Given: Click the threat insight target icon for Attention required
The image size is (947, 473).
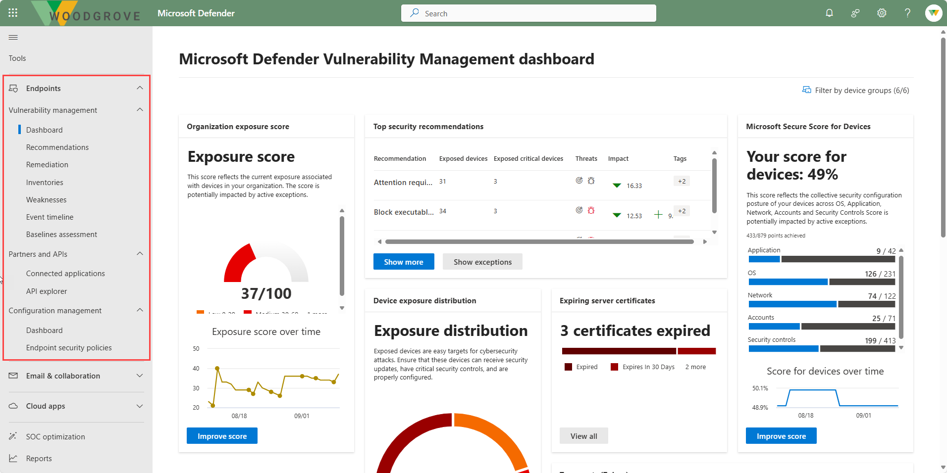Looking at the screenshot, I should tap(579, 181).
